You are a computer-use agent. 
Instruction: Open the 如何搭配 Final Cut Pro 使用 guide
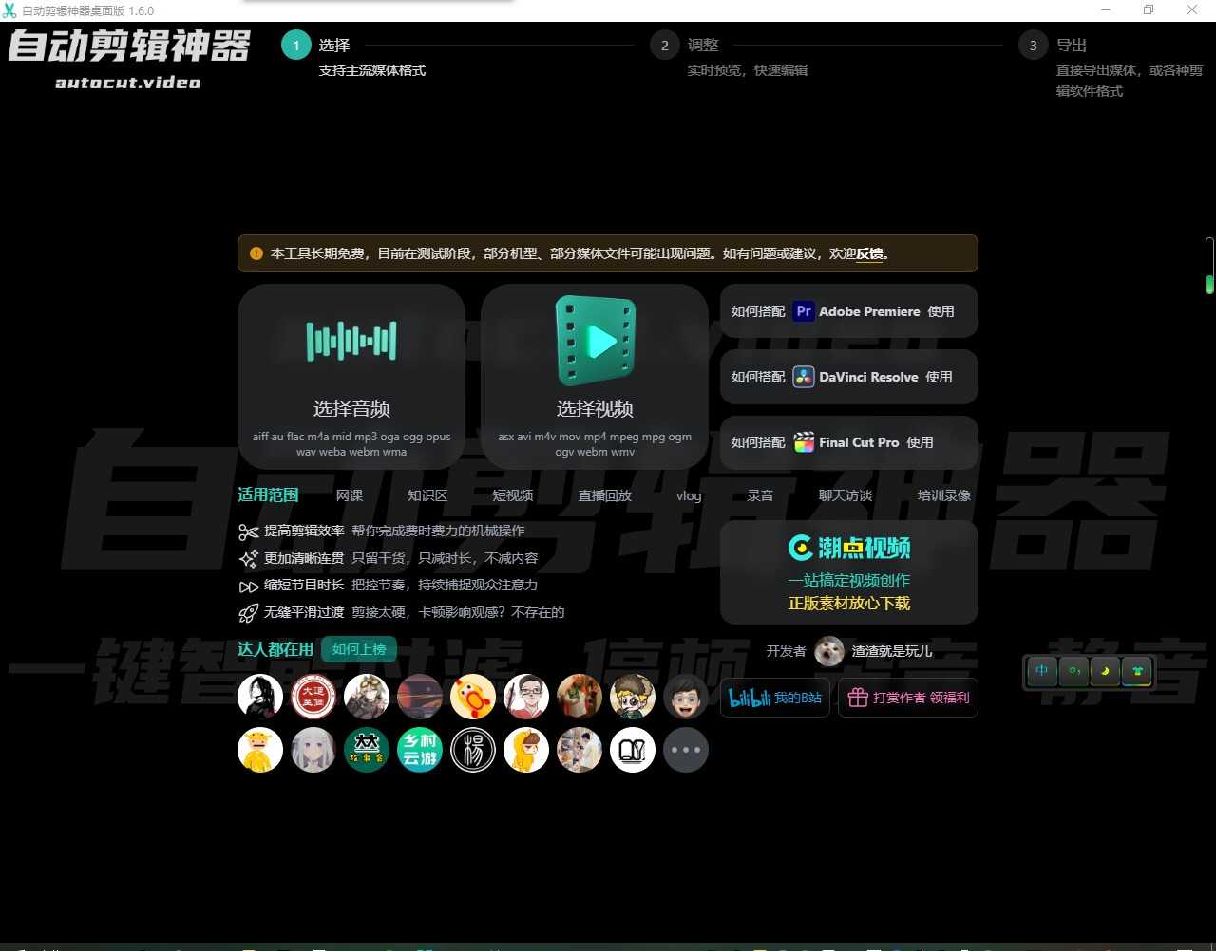click(849, 442)
